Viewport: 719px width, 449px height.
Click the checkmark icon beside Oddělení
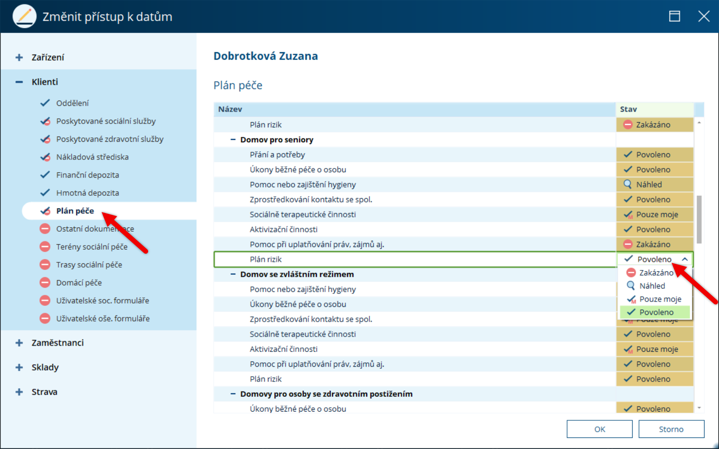pos(45,103)
